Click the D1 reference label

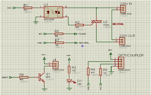coord(79,81)
